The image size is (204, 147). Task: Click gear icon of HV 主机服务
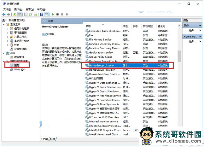tap(87, 78)
